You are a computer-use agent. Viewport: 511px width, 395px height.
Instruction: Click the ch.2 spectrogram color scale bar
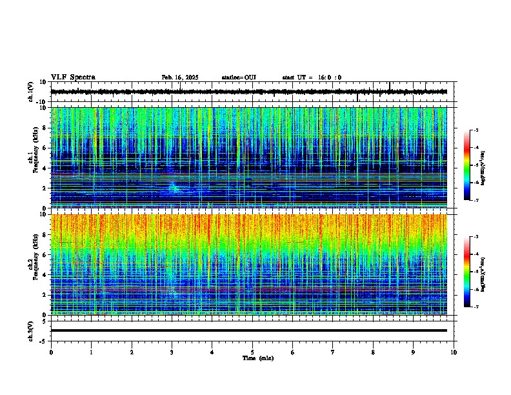pyautogui.click(x=467, y=272)
